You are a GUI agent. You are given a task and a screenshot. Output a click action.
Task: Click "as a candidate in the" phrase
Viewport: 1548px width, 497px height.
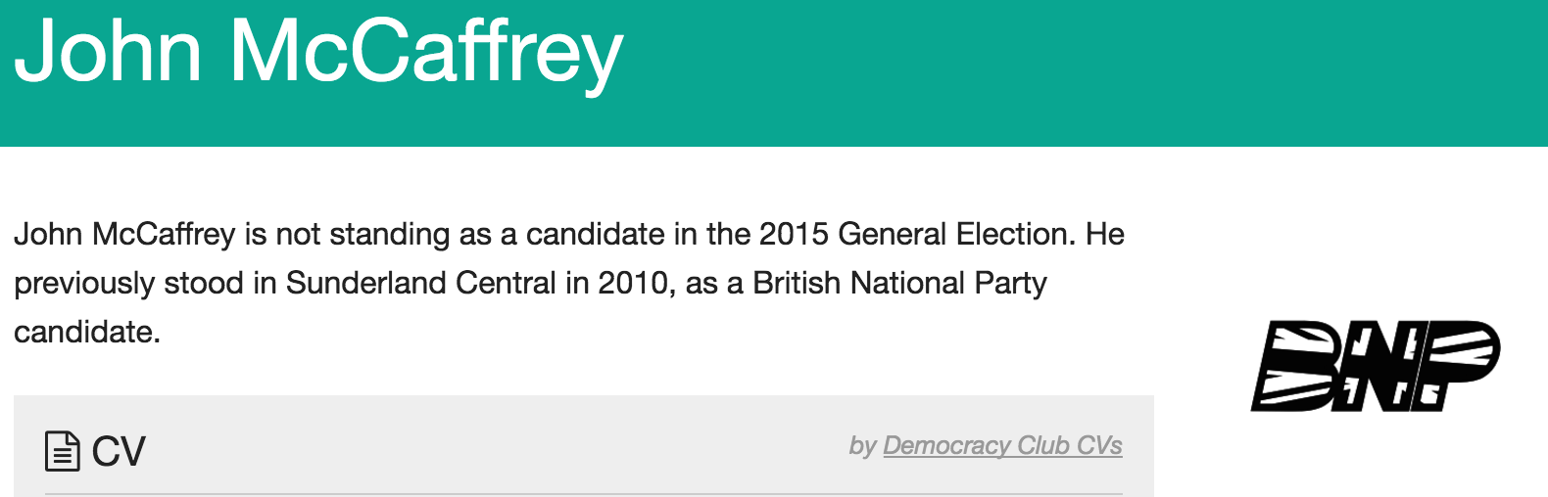point(605,234)
